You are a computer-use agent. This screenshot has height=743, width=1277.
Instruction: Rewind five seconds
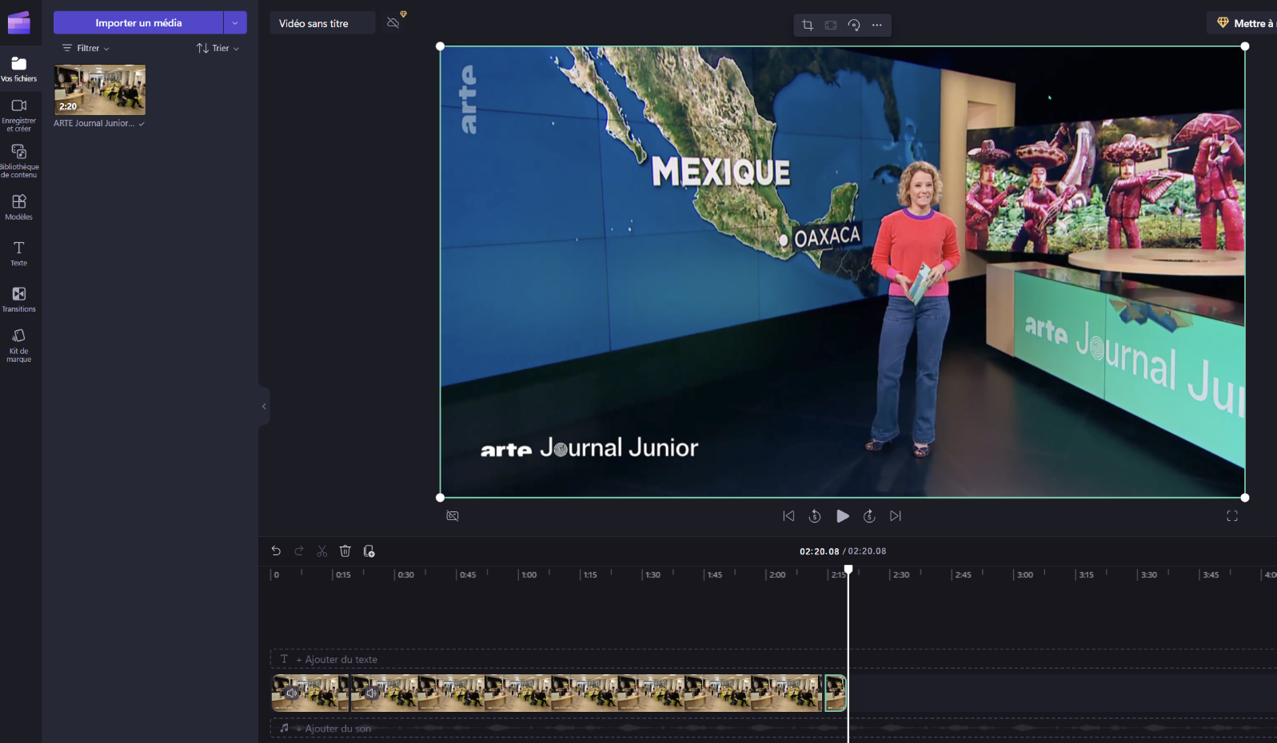point(815,516)
